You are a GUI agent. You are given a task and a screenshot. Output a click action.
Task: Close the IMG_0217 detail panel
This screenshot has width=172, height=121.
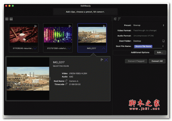click(x=106, y=60)
